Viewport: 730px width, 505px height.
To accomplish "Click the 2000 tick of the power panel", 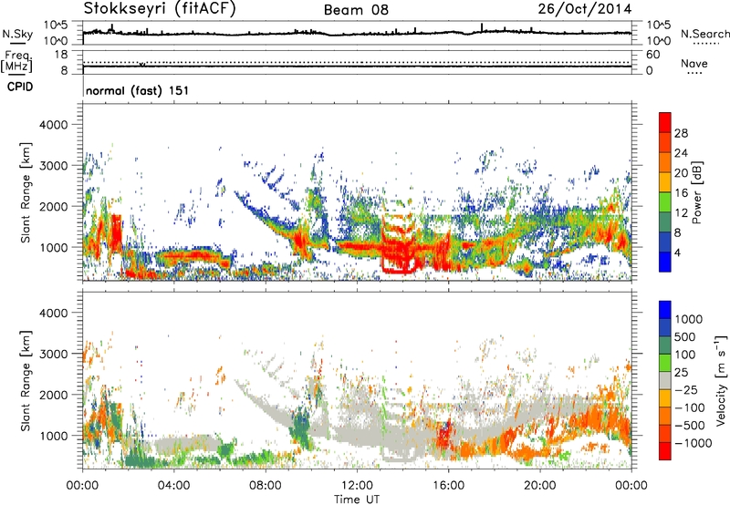I will [x=54, y=206].
